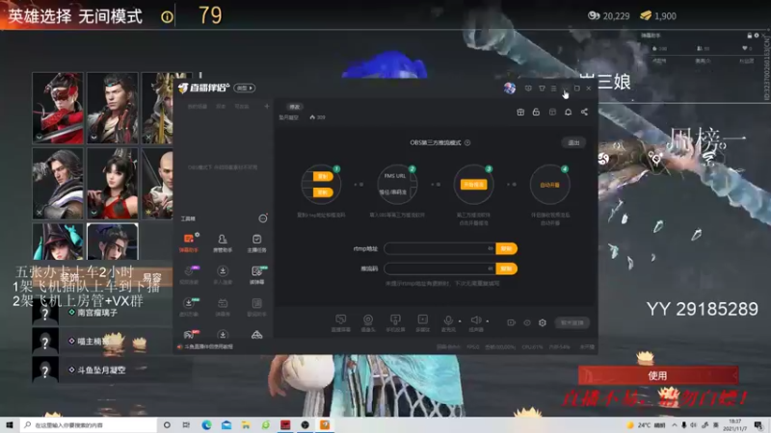The width and height of the screenshot is (771, 433).
Task: Click the lower copy button in step one
Action: click(323, 192)
